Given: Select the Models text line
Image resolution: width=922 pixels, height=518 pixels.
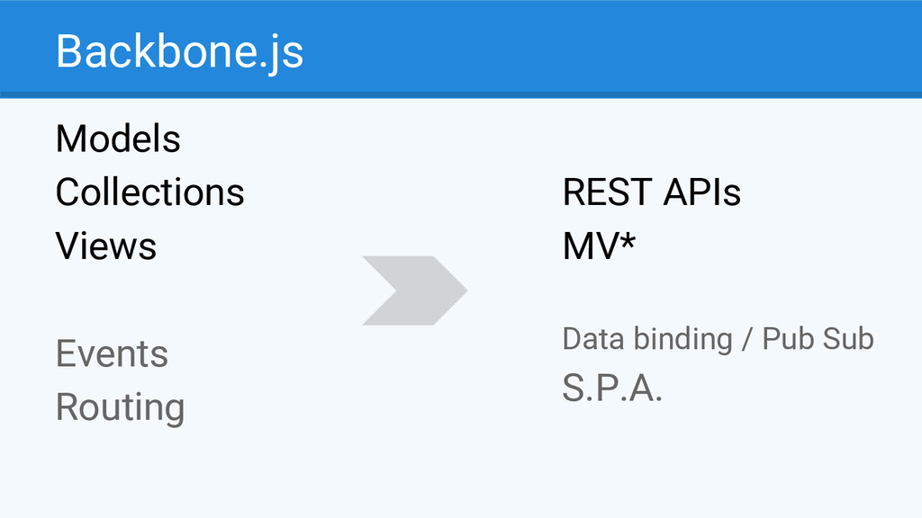Looking at the screenshot, I should pyautogui.click(x=118, y=139).
